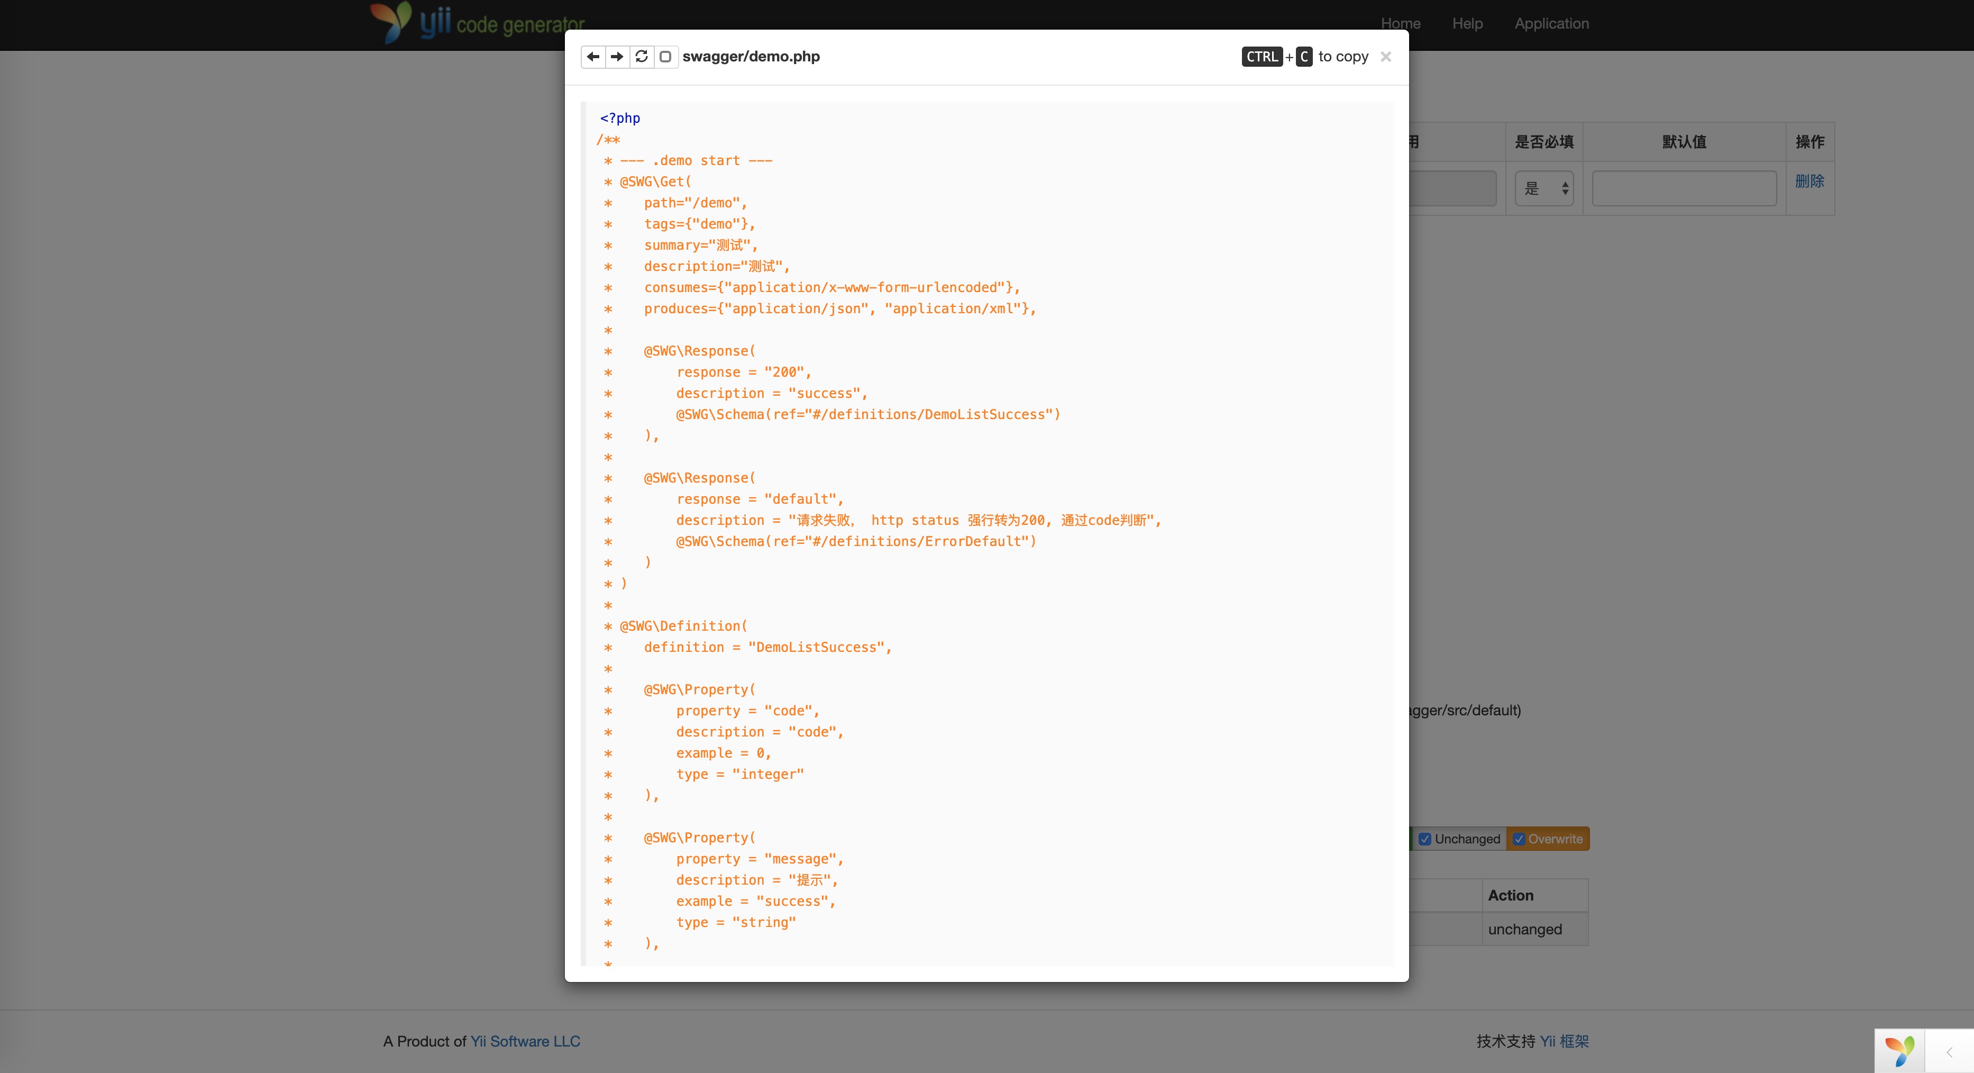Go to previous file with left arrow
Screen dimensions: 1974x1073
point(593,57)
